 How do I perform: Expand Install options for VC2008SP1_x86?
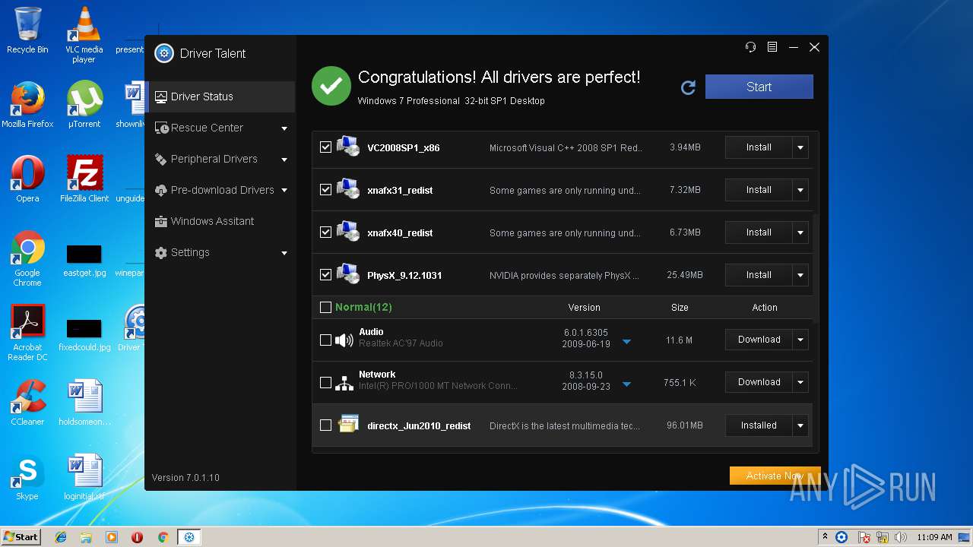point(800,147)
